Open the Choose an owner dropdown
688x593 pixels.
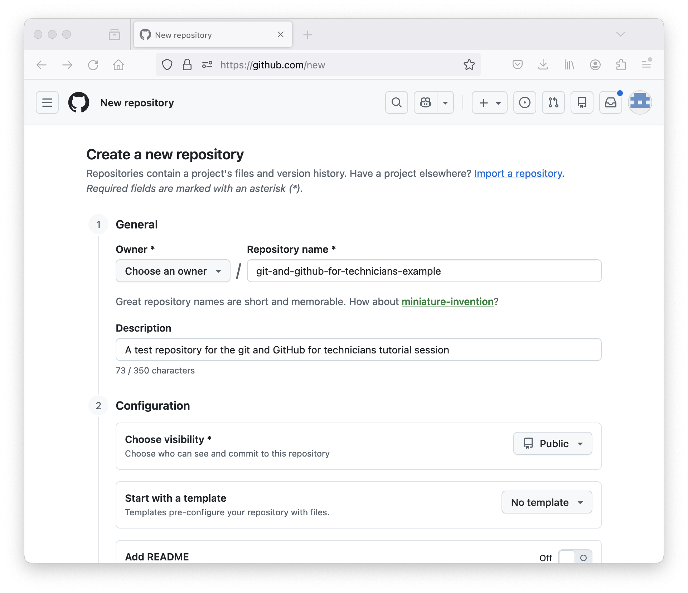[173, 271]
